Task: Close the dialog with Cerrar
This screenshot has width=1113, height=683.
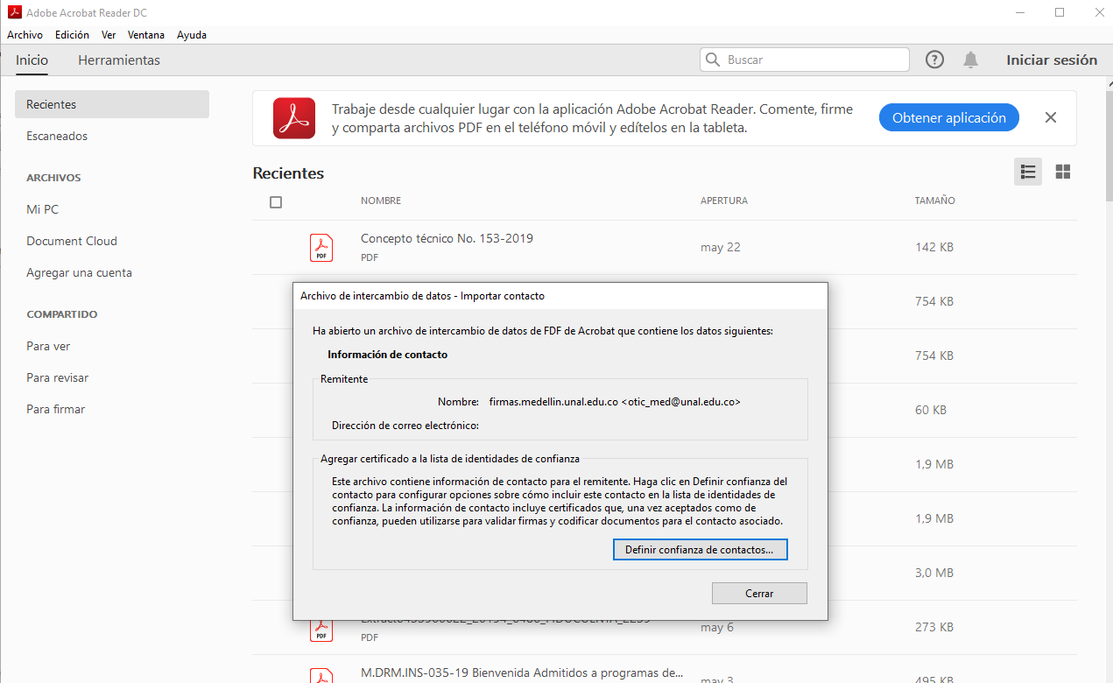Action: [x=759, y=594]
